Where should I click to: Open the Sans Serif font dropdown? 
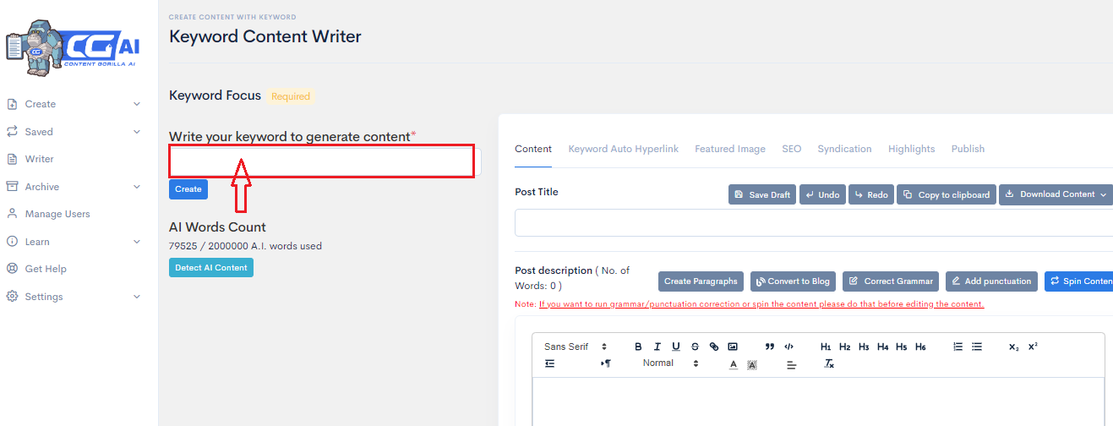tap(576, 347)
